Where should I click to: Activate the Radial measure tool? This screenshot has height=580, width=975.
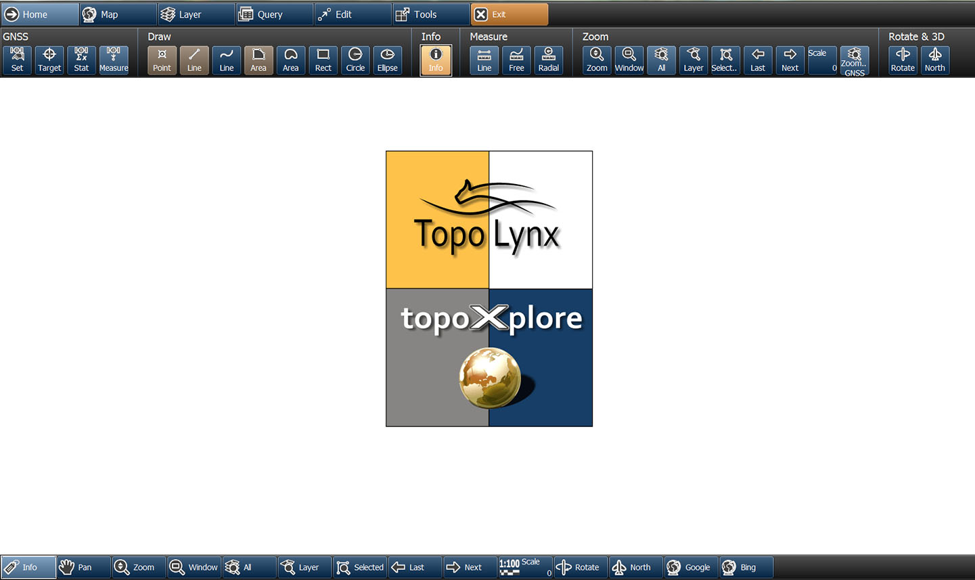click(548, 60)
